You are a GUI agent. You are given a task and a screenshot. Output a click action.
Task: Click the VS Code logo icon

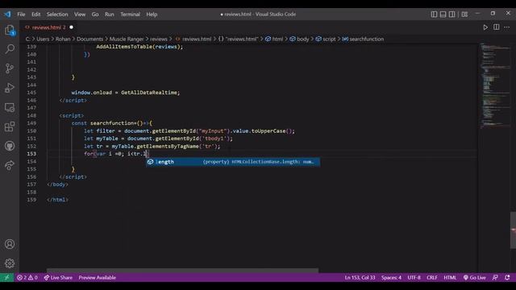pyautogui.click(x=7, y=14)
